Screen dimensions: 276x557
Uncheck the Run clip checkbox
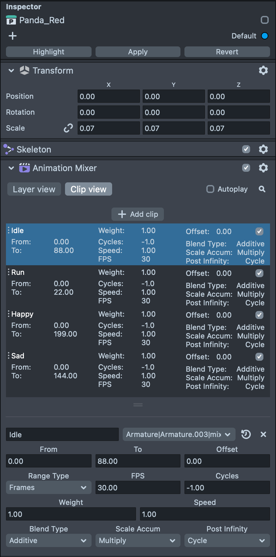click(259, 273)
